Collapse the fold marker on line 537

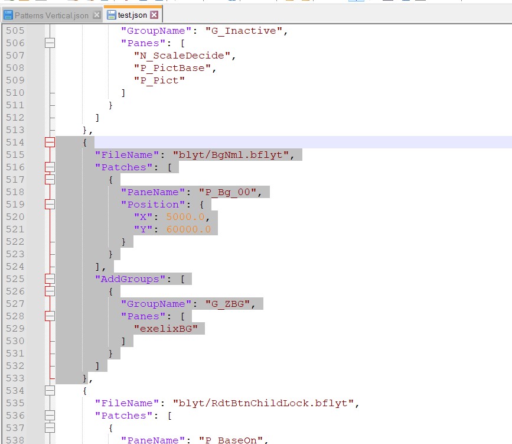pyautogui.click(x=50, y=428)
